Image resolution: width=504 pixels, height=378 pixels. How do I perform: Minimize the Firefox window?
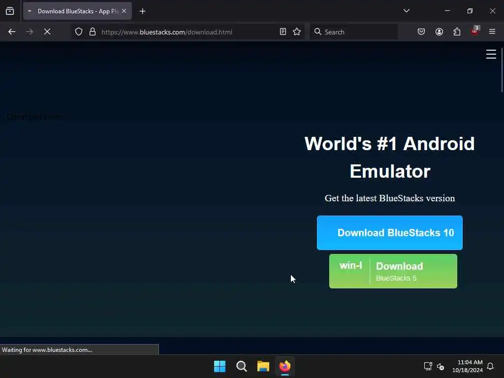pyautogui.click(x=447, y=11)
